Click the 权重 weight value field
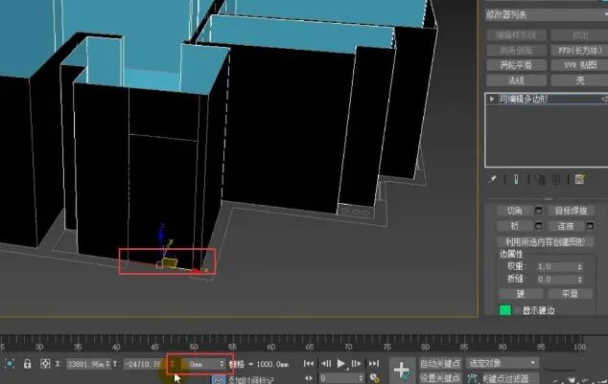The image size is (608, 384). (557, 267)
